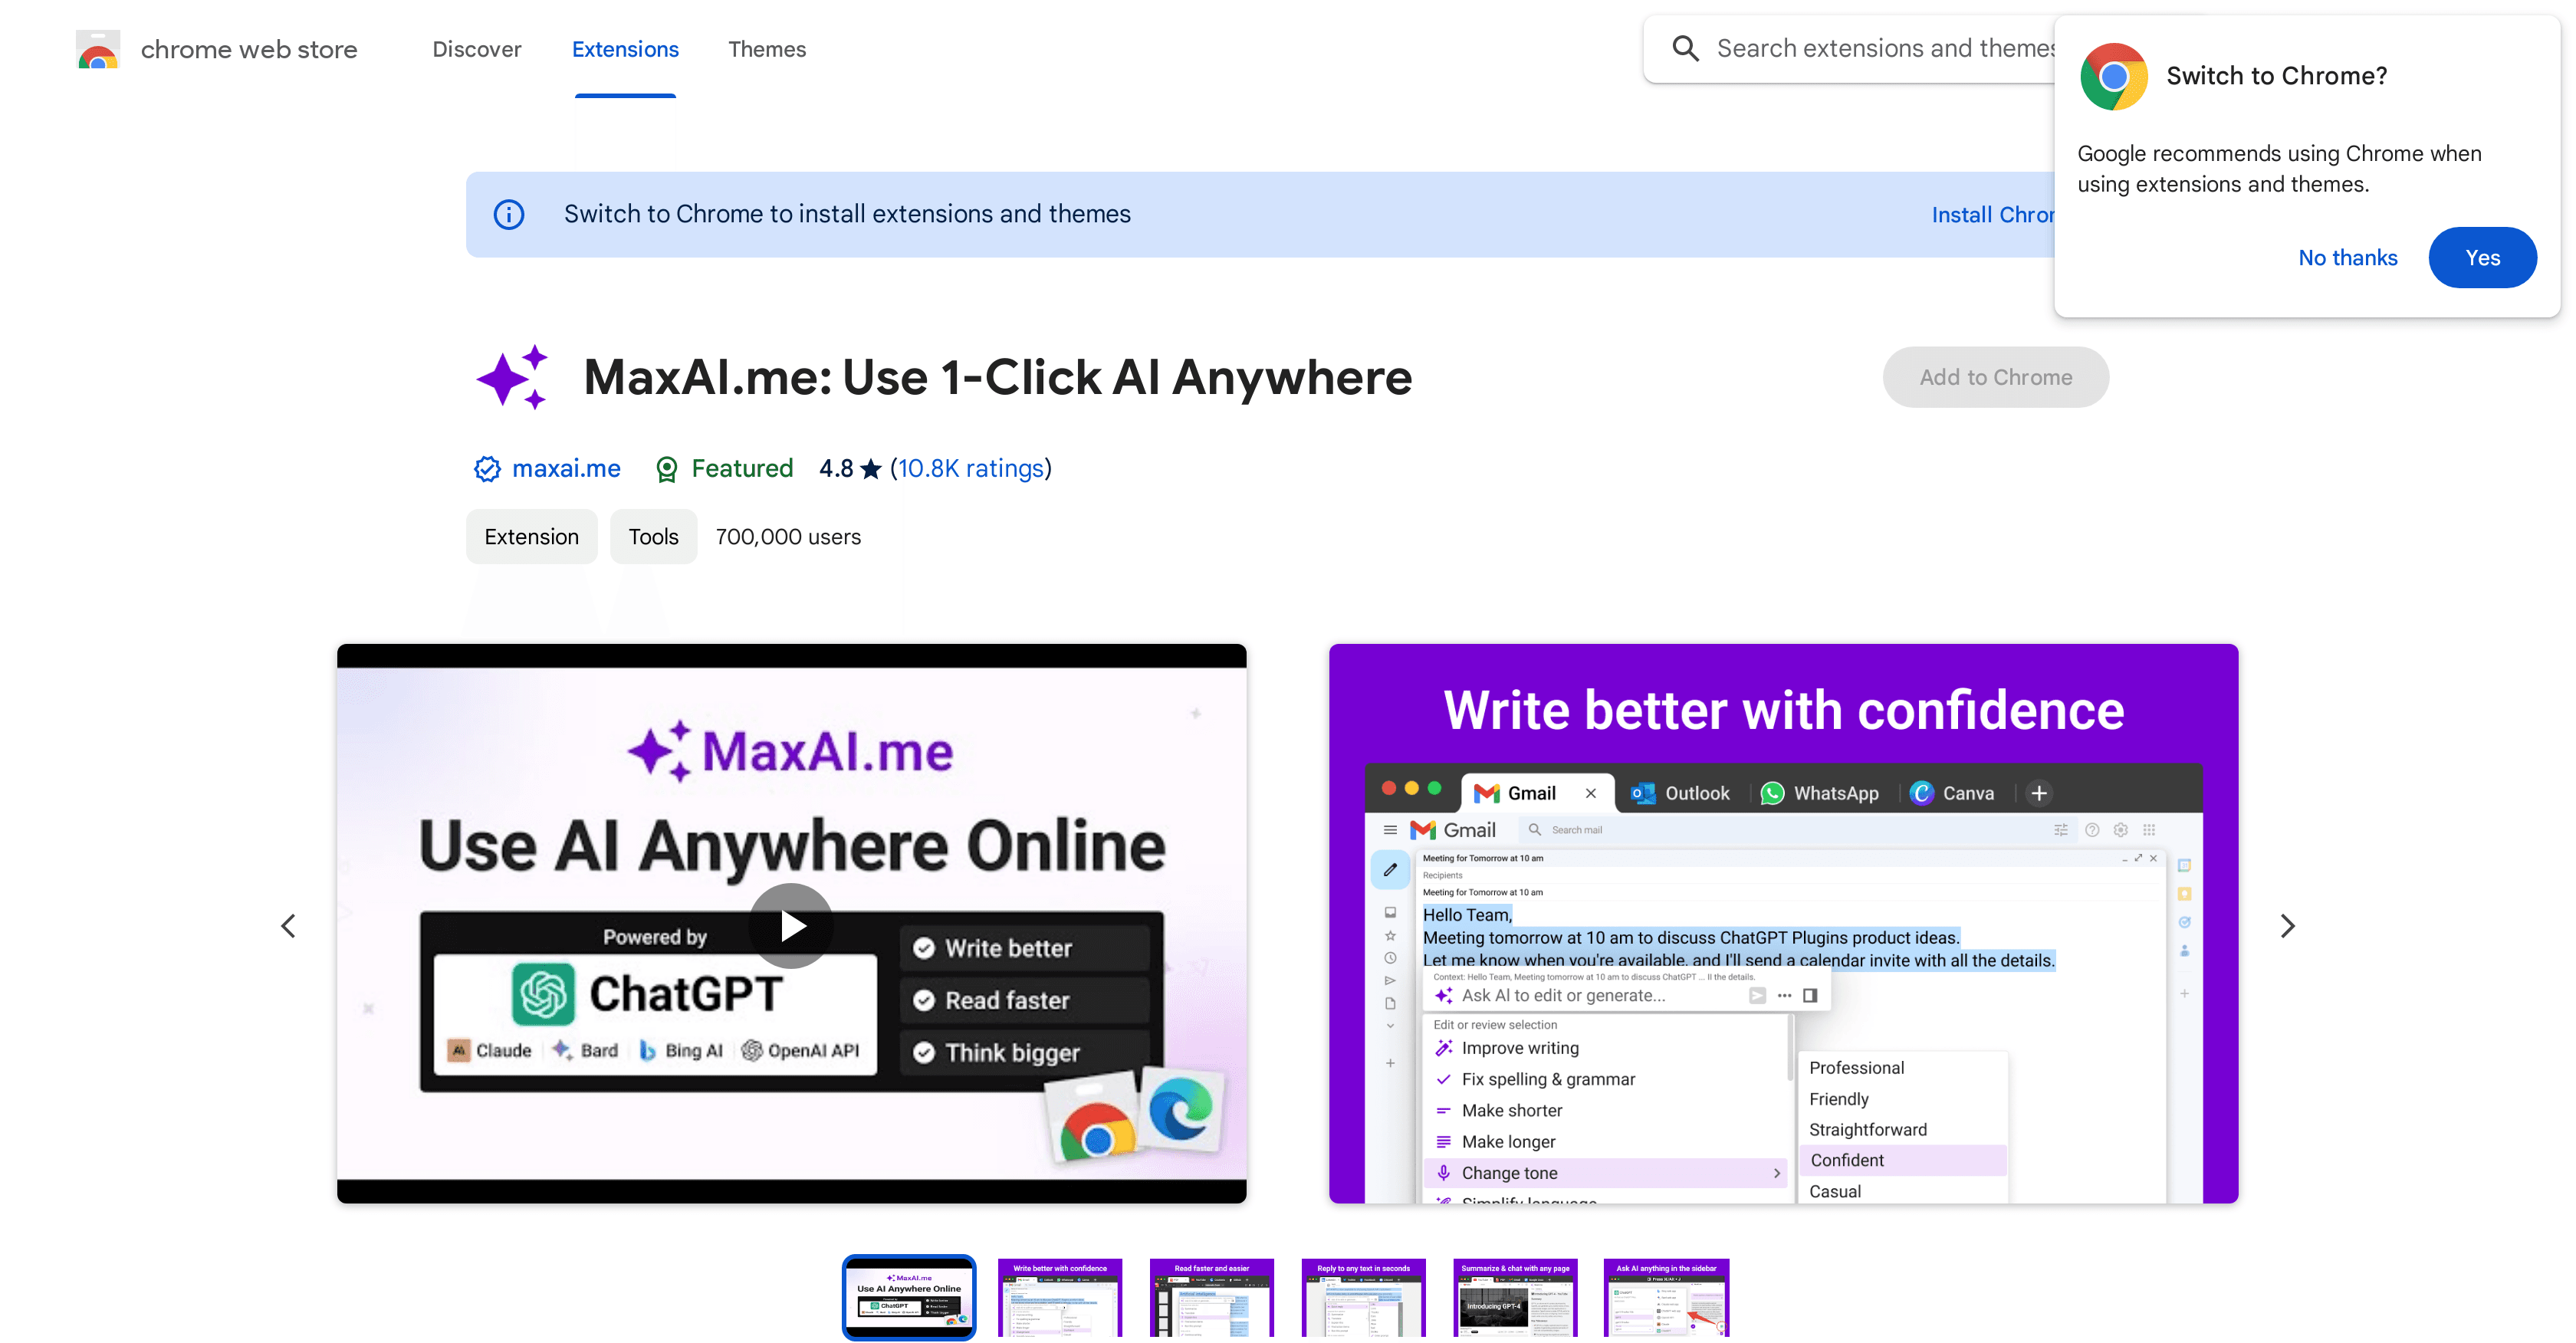Click the Add to Chrome button
Viewport: 2576px width, 1343px height.
[x=1995, y=377]
